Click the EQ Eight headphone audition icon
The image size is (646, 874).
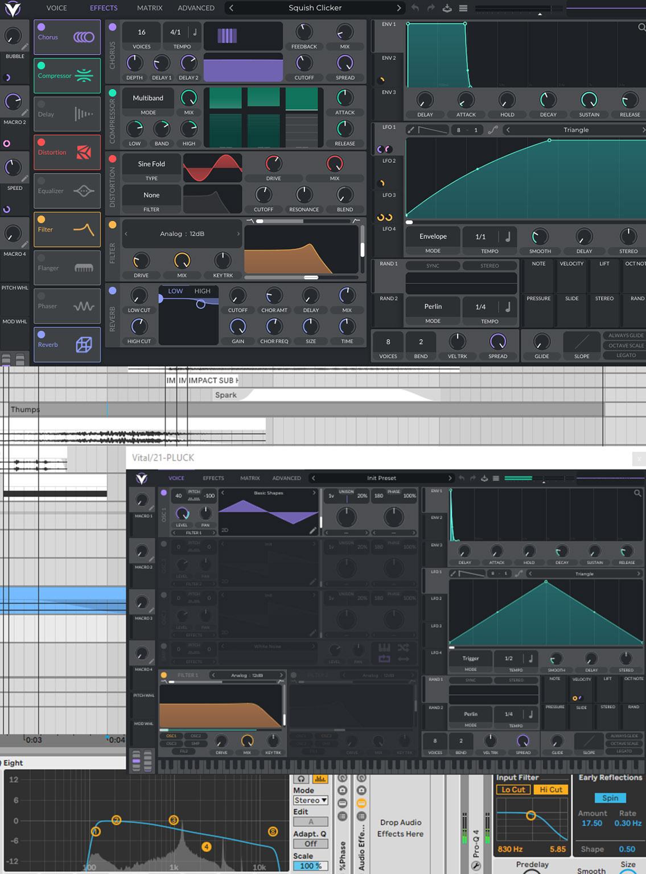click(301, 779)
